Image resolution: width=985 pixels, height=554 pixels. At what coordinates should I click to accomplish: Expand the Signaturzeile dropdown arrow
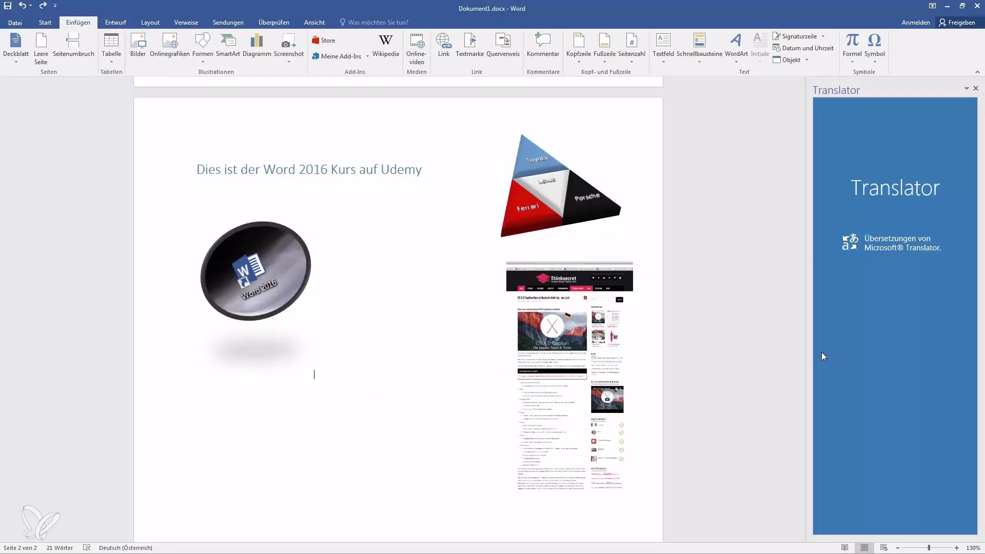tap(823, 36)
